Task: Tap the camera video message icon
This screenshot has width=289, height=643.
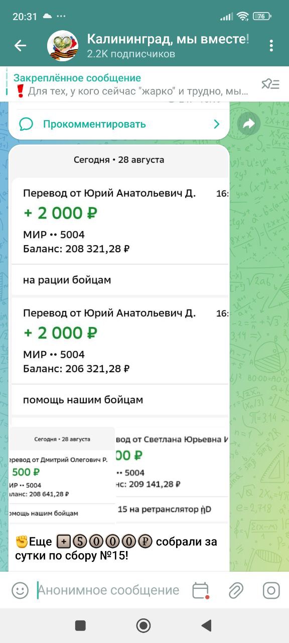Action: coord(271,590)
